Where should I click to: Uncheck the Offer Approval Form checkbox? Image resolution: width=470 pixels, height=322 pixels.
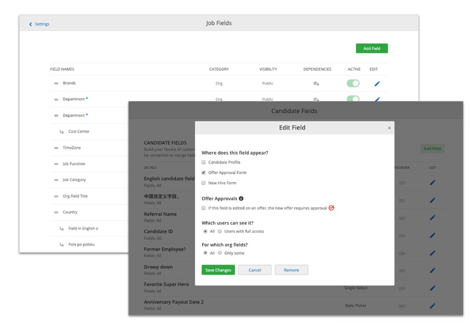coord(204,173)
